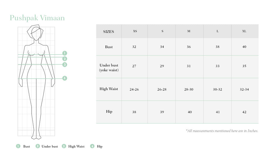Click the SIZES header cell
This screenshot has height=163, width=275.
[108, 32]
